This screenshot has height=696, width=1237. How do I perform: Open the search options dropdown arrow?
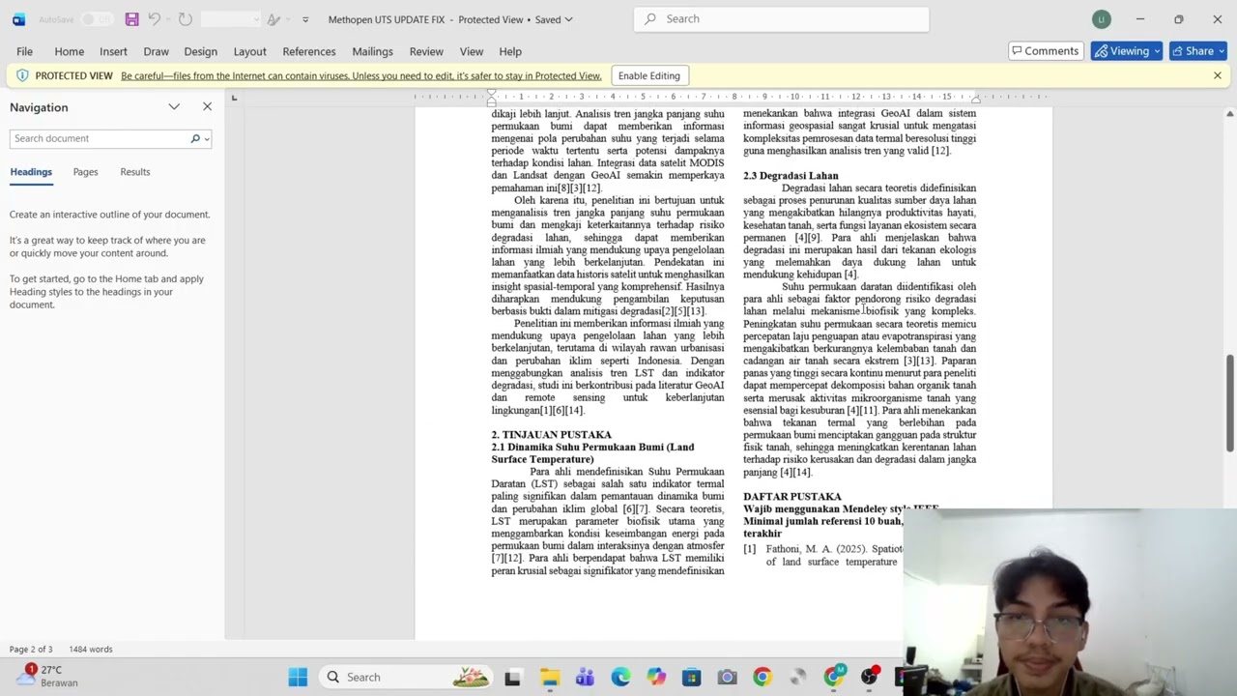206,138
